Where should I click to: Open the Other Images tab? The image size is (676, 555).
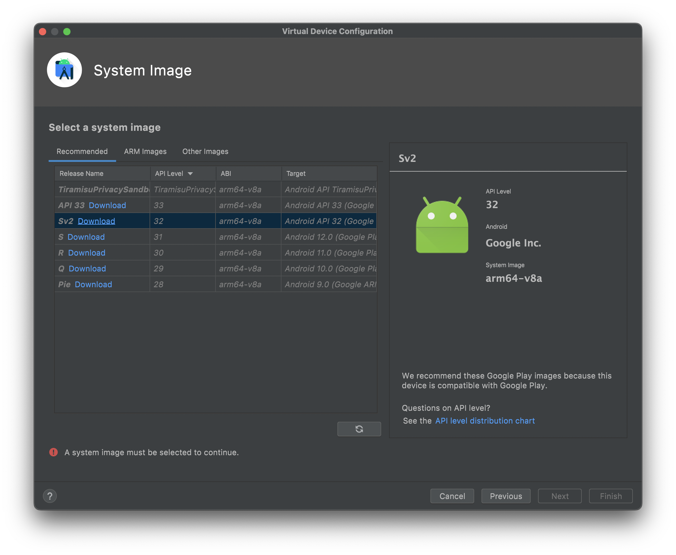205,152
